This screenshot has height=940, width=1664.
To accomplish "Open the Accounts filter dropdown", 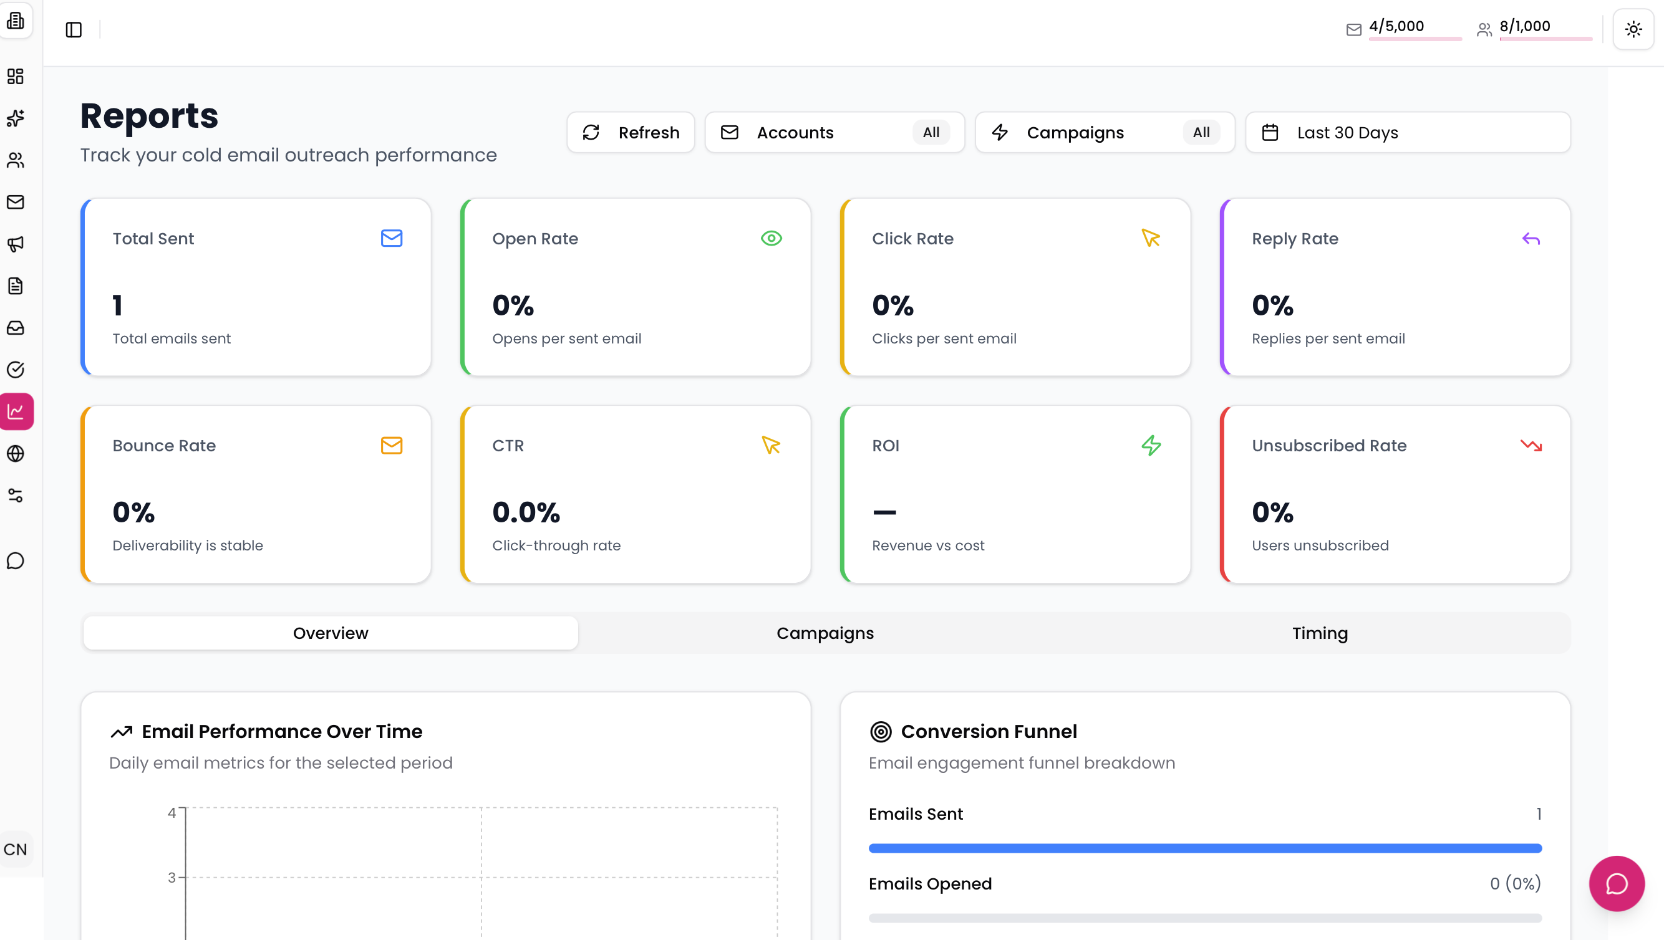I will [x=834, y=132].
